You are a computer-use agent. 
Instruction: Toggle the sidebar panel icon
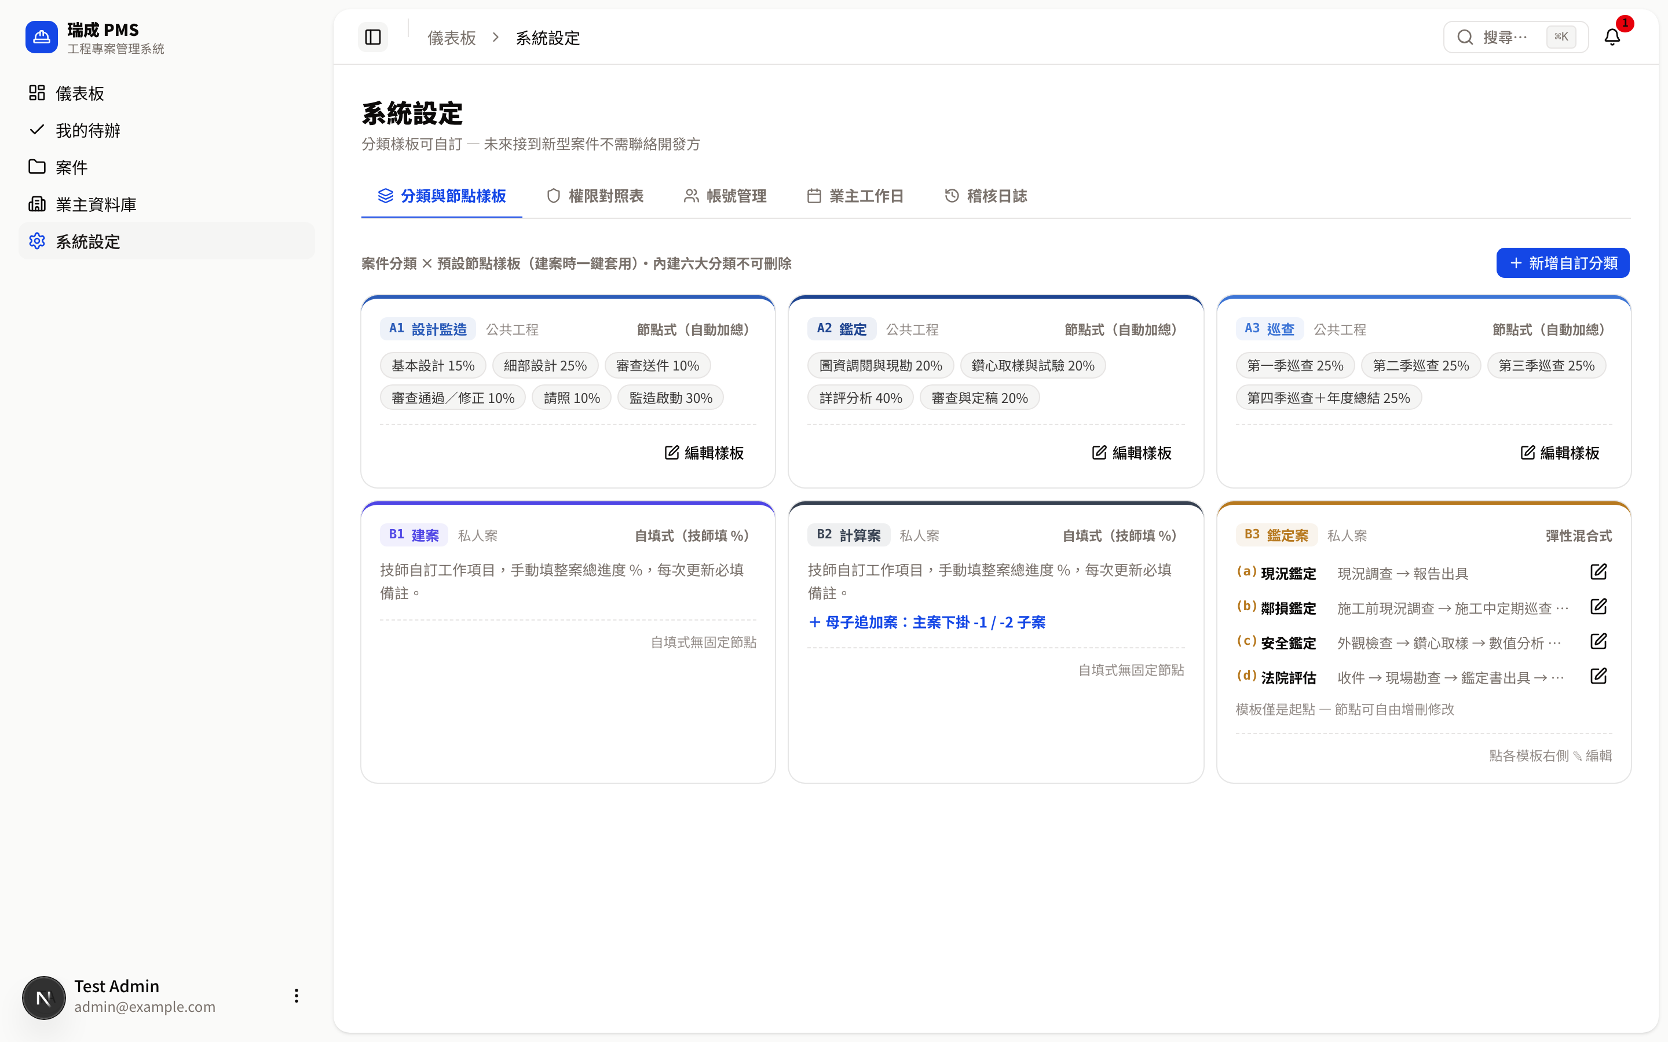click(x=373, y=37)
